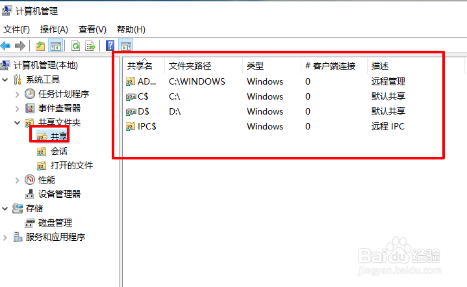Image resolution: width=467 pixels, height=287 pixels.
Task: Click the 事件查看器 icon
Action: click(x=30, y=108)
